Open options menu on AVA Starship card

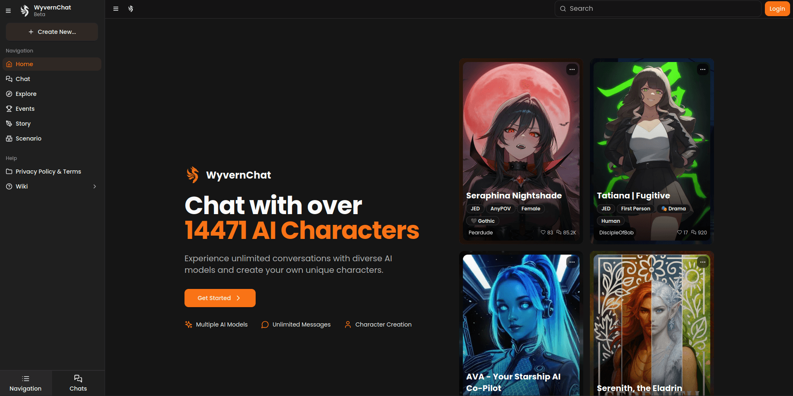tap(572, 262)
